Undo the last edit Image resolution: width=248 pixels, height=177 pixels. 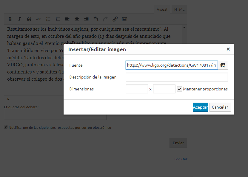click(x=96, y=19)
